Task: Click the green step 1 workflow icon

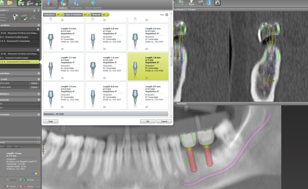Action: tap(21, 3)
